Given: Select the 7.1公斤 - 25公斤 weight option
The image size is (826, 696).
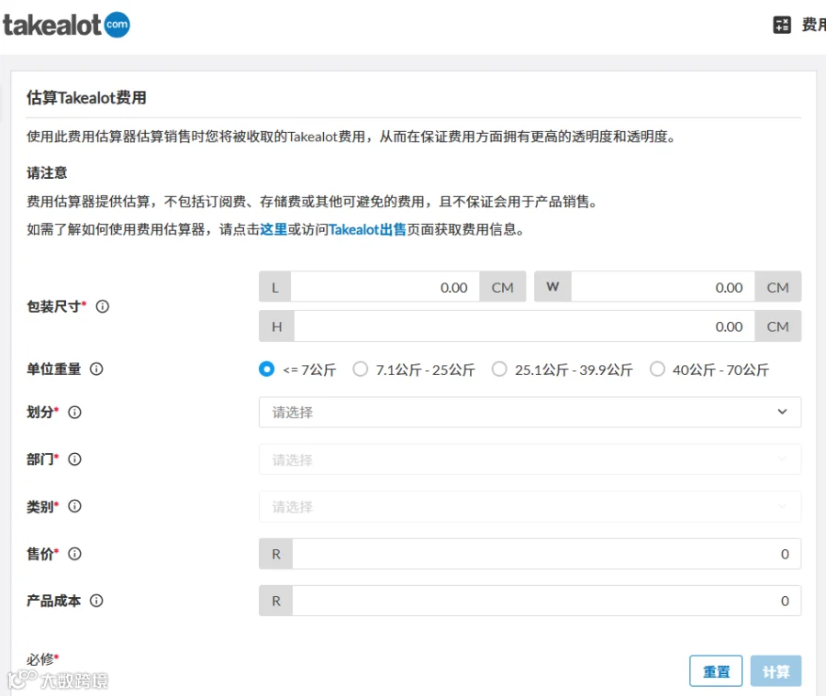Looking at the screenshot, I should click(361, 369).
